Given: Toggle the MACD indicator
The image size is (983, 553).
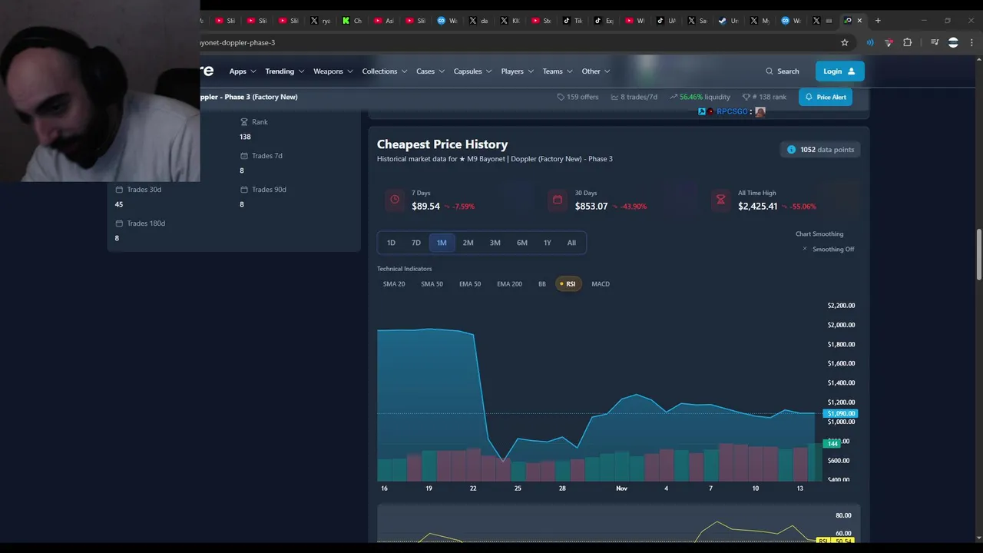Looking at the screenshot, I should [x=601, y=284].
